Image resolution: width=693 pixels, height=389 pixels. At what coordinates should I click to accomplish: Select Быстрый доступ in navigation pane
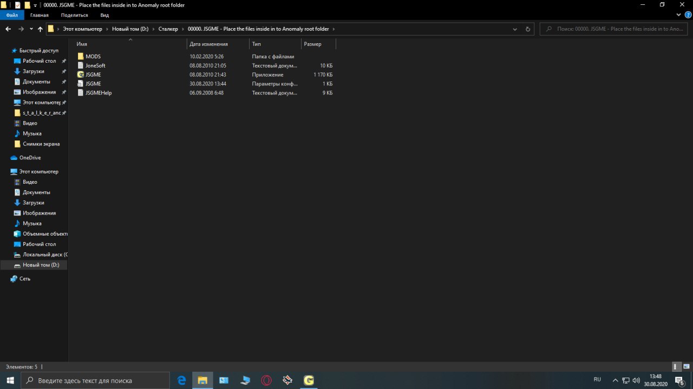tap(39, 50)
